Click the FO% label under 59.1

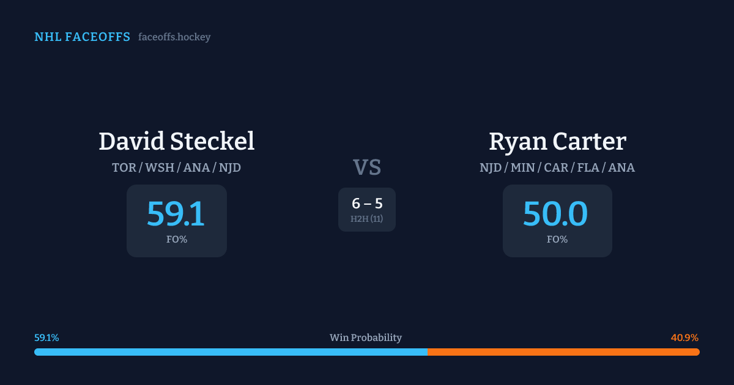177,240
